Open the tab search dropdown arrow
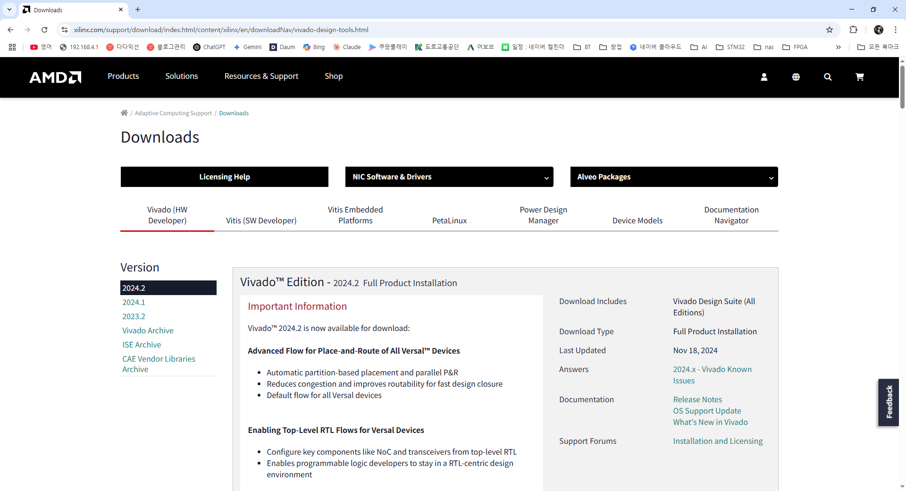Viewport: 906px width, 491px height. [x=9, y=9]
